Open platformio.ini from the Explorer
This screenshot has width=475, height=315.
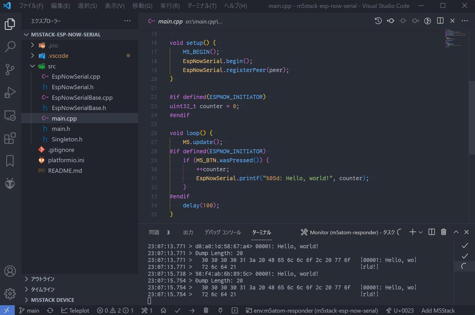(66, 160)
